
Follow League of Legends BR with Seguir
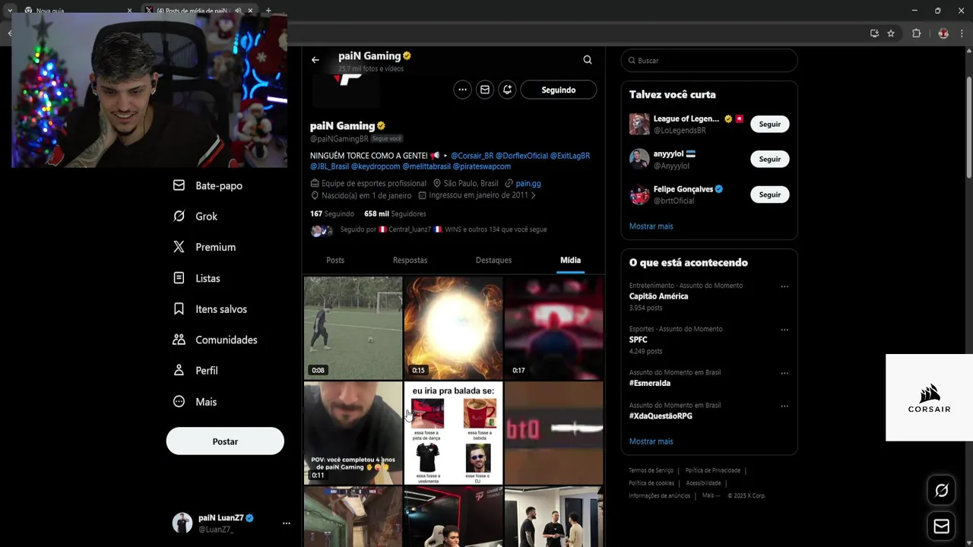770,124
